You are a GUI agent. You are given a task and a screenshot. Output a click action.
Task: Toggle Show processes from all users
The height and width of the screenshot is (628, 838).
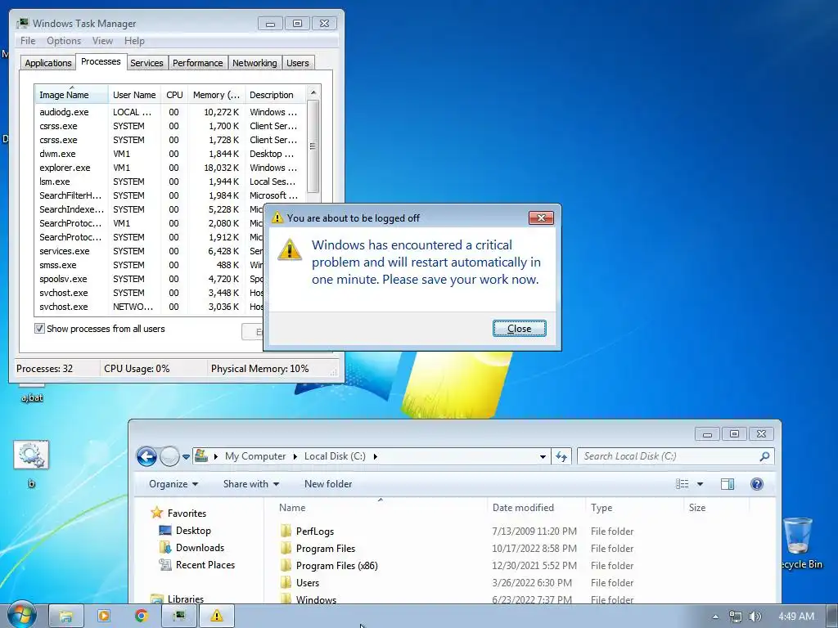click(x=39, y=329)
